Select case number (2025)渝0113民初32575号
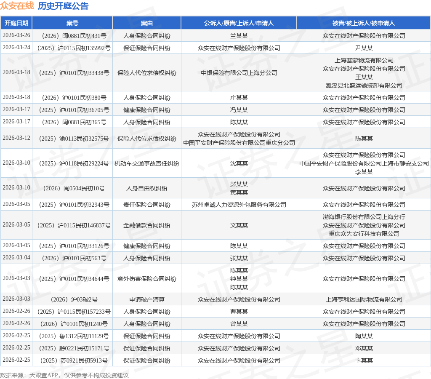 (74, 139)
